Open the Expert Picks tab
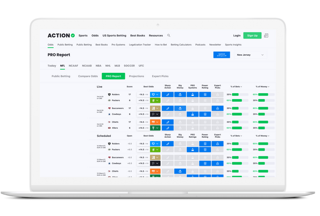This screenshot has height=216, width=320. pyautogui.click(x=160, y=76)
